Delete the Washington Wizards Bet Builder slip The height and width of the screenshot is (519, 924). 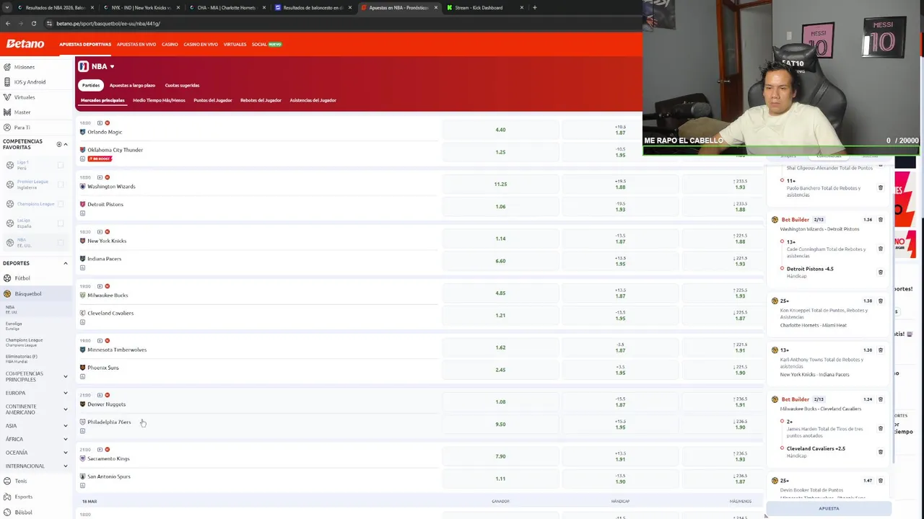click(881, 220)
